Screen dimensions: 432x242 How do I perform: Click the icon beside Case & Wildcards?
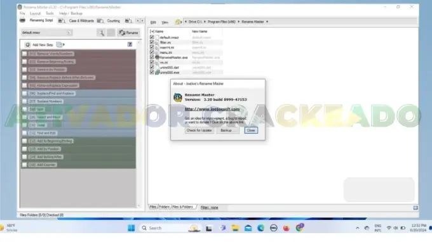62,21
